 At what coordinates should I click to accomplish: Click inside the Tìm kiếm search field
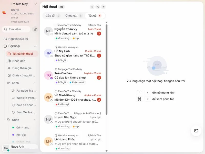coord(16,29)
